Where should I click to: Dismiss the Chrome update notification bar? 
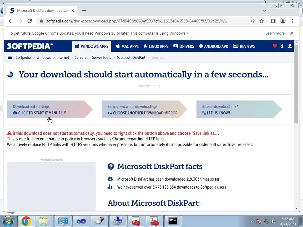(x=291, y=33)
